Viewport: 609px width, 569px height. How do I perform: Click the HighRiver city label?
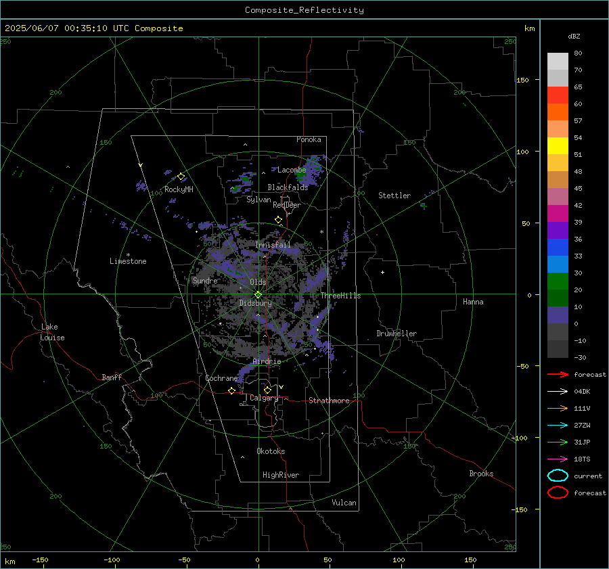point(281,475)
